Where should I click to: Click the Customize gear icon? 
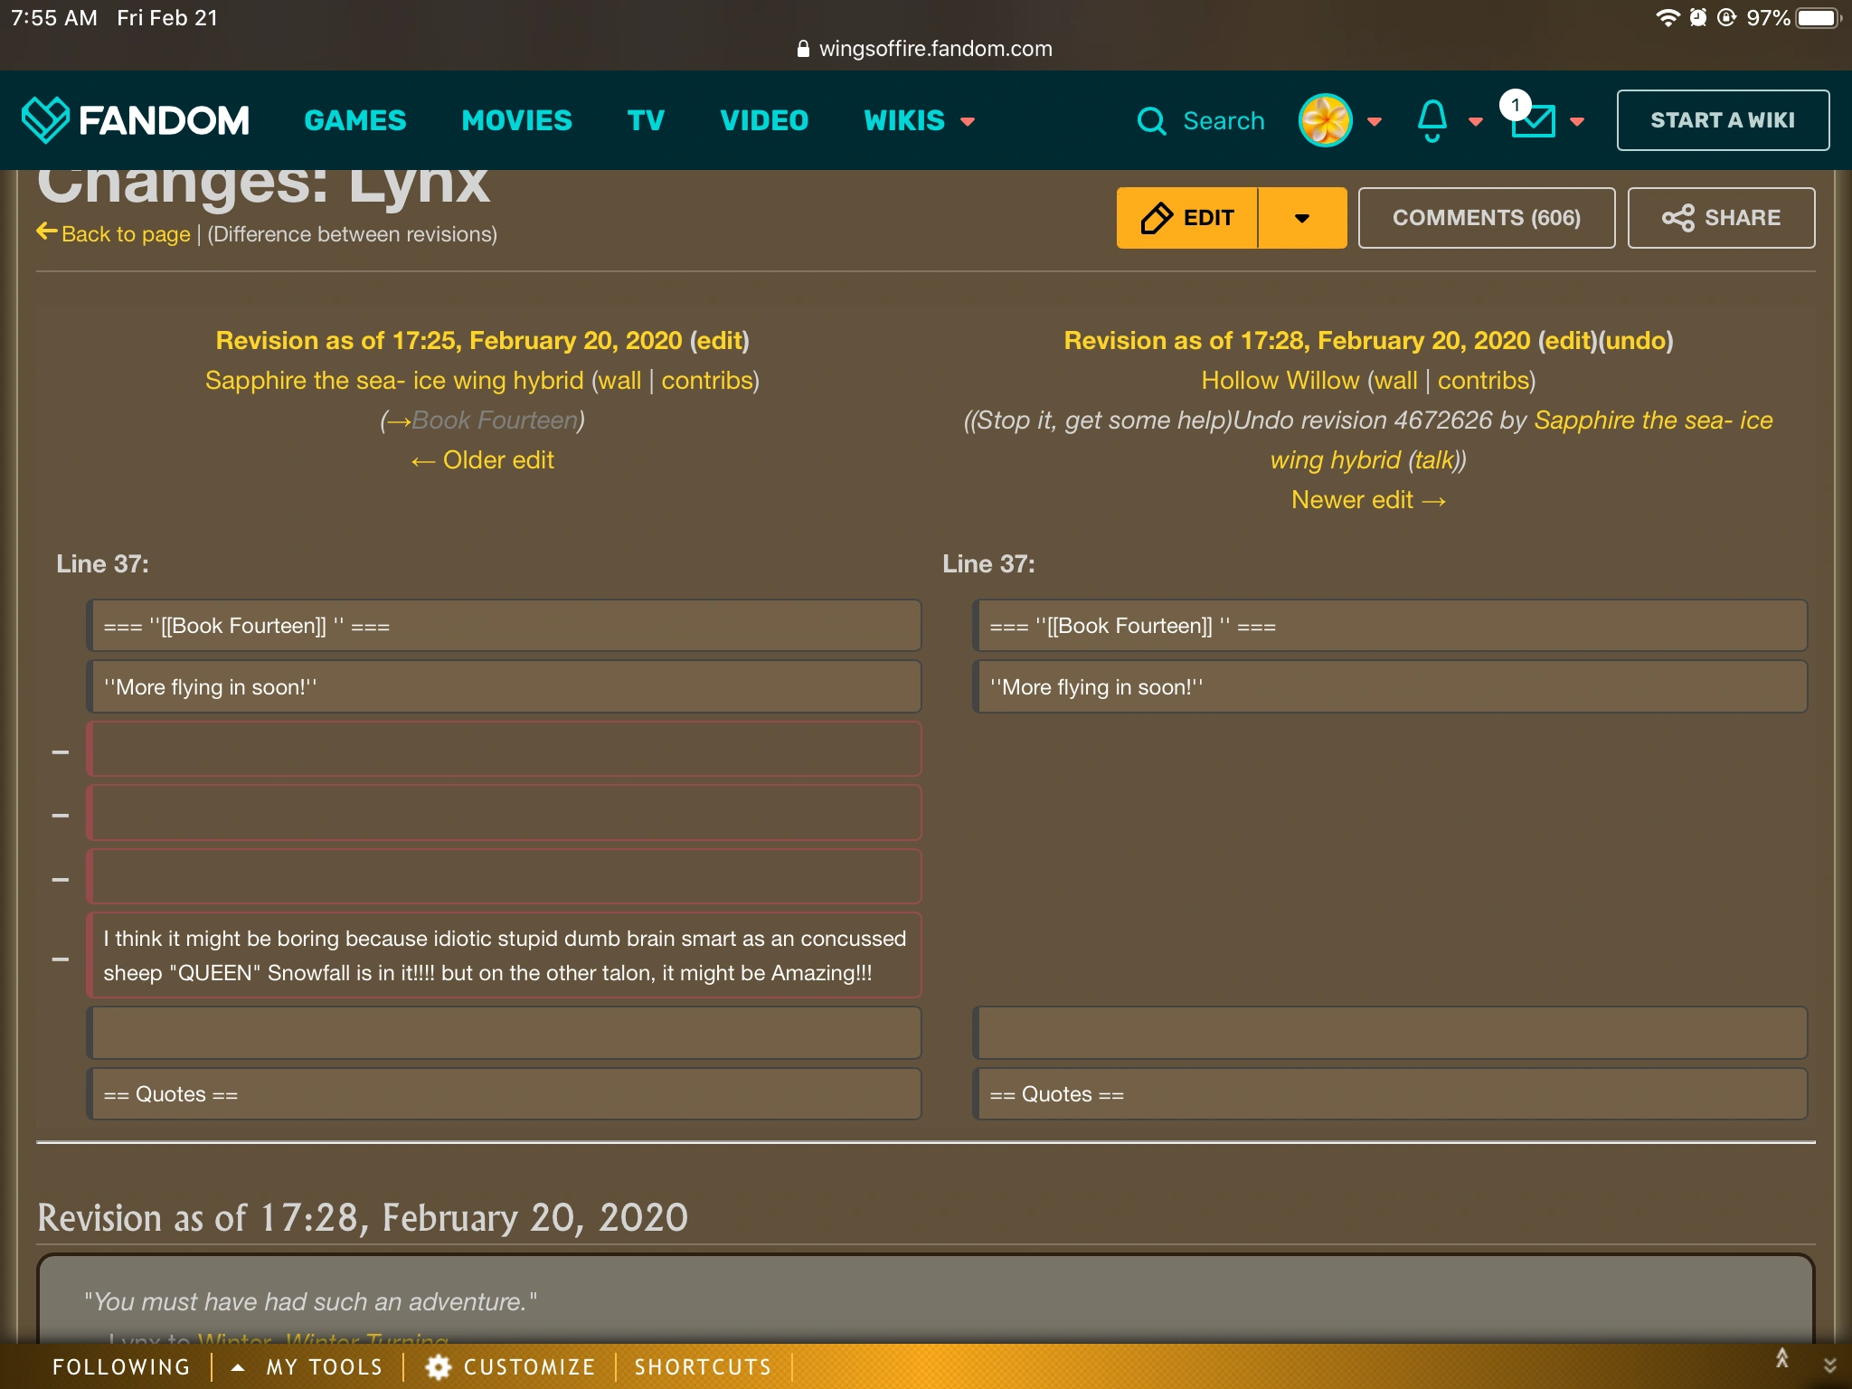439,1366
